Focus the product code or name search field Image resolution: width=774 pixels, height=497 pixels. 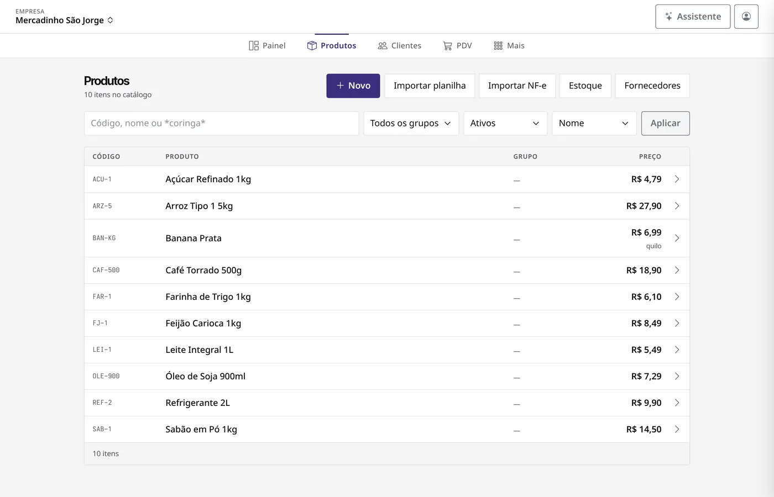pos(221,123)
